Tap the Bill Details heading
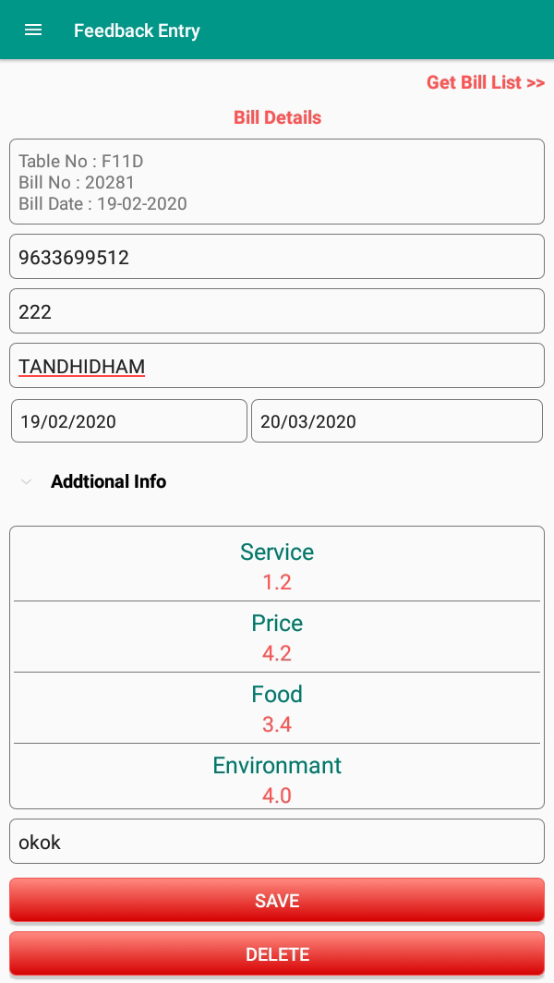This screenshot has height=983, width=554. 277,117
